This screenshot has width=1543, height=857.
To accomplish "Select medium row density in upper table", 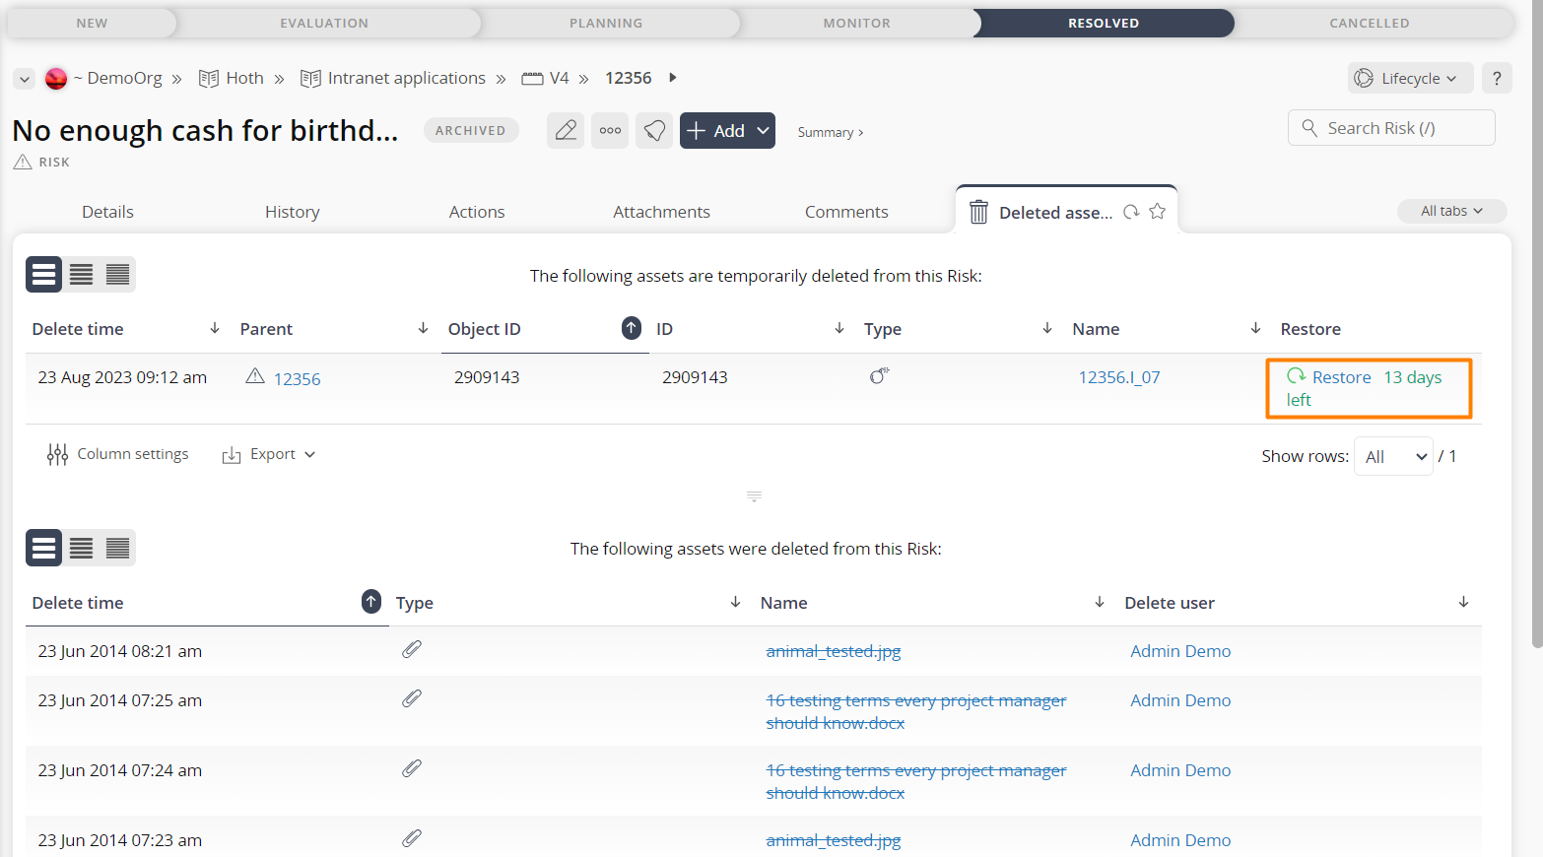I will pos(81,275).
